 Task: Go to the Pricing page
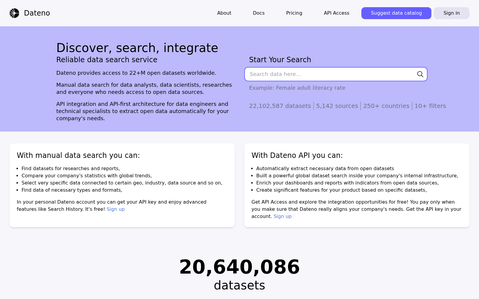294,13
